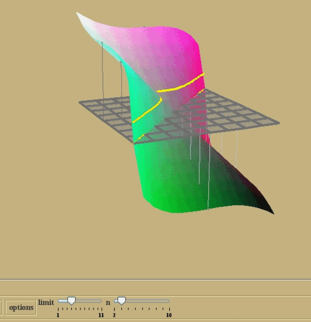311x322 pixels.
Task: Click the limit slider thumb
Action: click(x=72, y=301)
